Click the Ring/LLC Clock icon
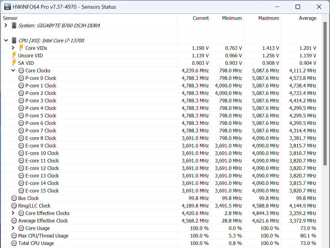 pos(14,206)
